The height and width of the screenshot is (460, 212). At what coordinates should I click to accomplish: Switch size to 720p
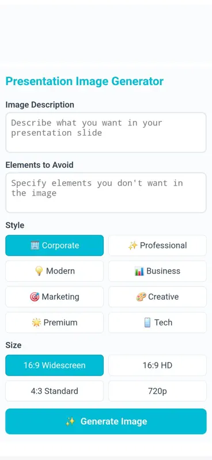(x=157, y=391)
